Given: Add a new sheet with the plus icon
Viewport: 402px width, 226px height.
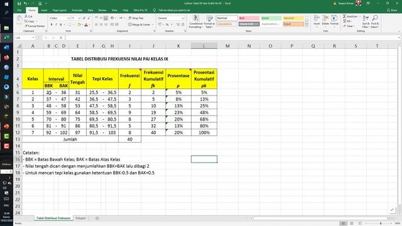Looking at the screenshot, I should coord(97,218).
